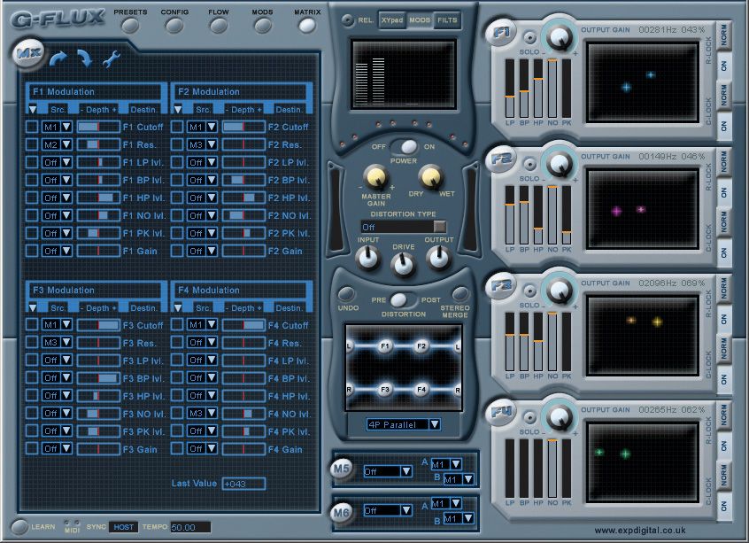Viewport: 749px width, 543px height.
Task: Click the distortion Drive knob
Action: 403,264
